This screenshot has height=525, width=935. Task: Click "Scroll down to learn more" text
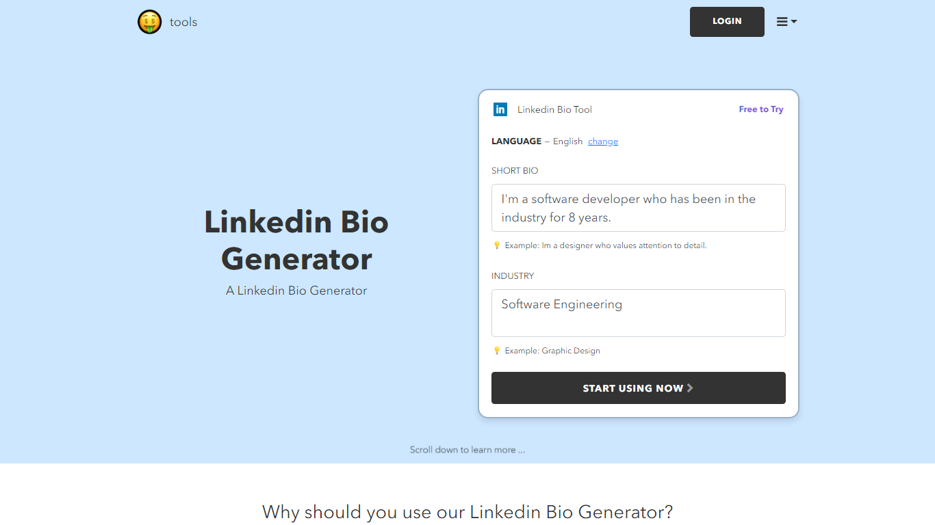(x=467, y=450)
